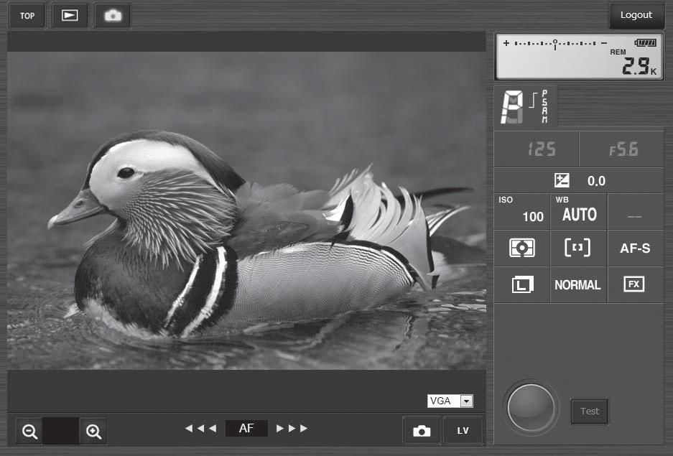The width and height of the screenshot is (673, 456).
Task: Toggle live view with LV button
Action: click(x=463, y=430)
